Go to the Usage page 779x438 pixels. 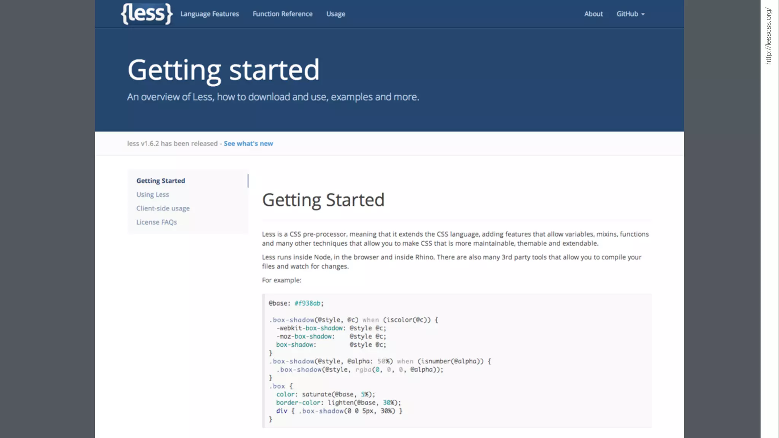click(335, 14)
